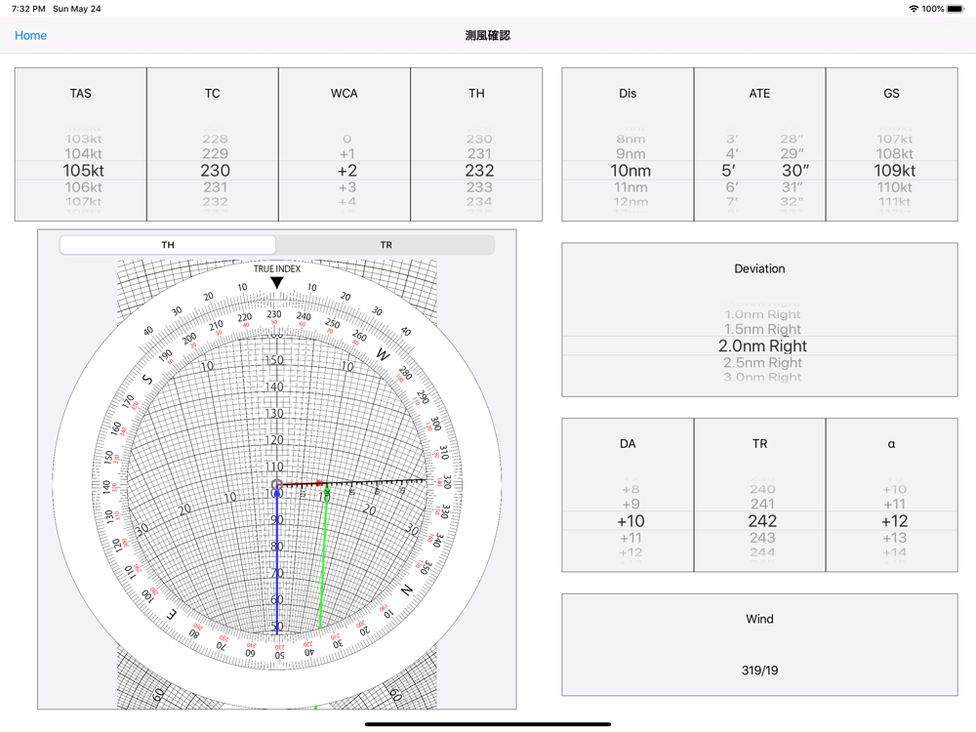This screenshot has width=976, height=732.
Task: Pick 104kt in the TAS wheel
Action: pos(83,154)
